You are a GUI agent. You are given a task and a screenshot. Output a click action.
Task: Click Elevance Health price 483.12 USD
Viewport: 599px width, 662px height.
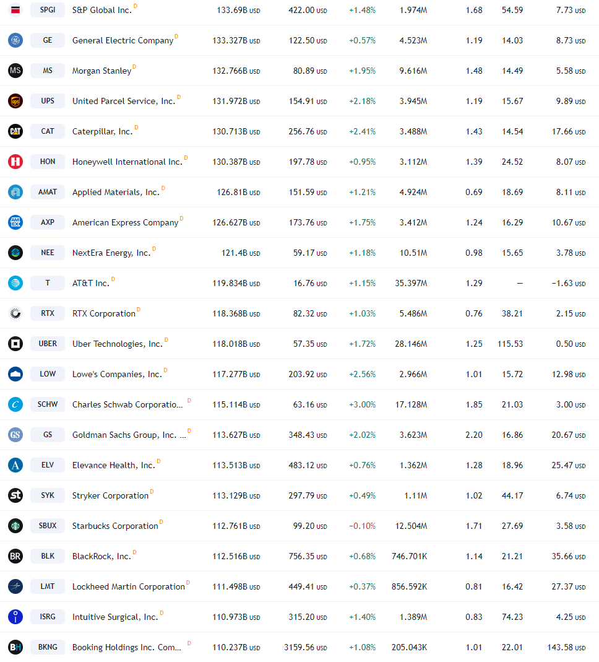pyautogui.click(x=308, y=465)
